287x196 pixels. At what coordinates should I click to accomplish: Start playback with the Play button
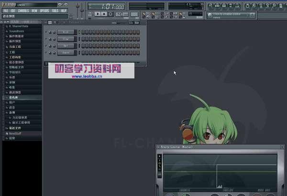point(98,14)
